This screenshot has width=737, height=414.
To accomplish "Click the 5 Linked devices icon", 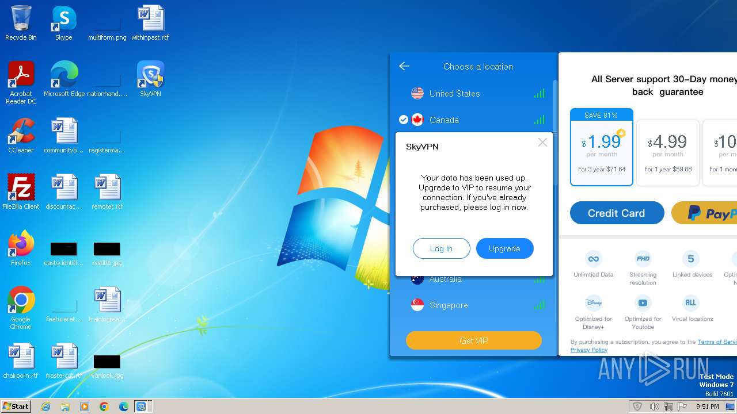I will (x=691, y=258).
